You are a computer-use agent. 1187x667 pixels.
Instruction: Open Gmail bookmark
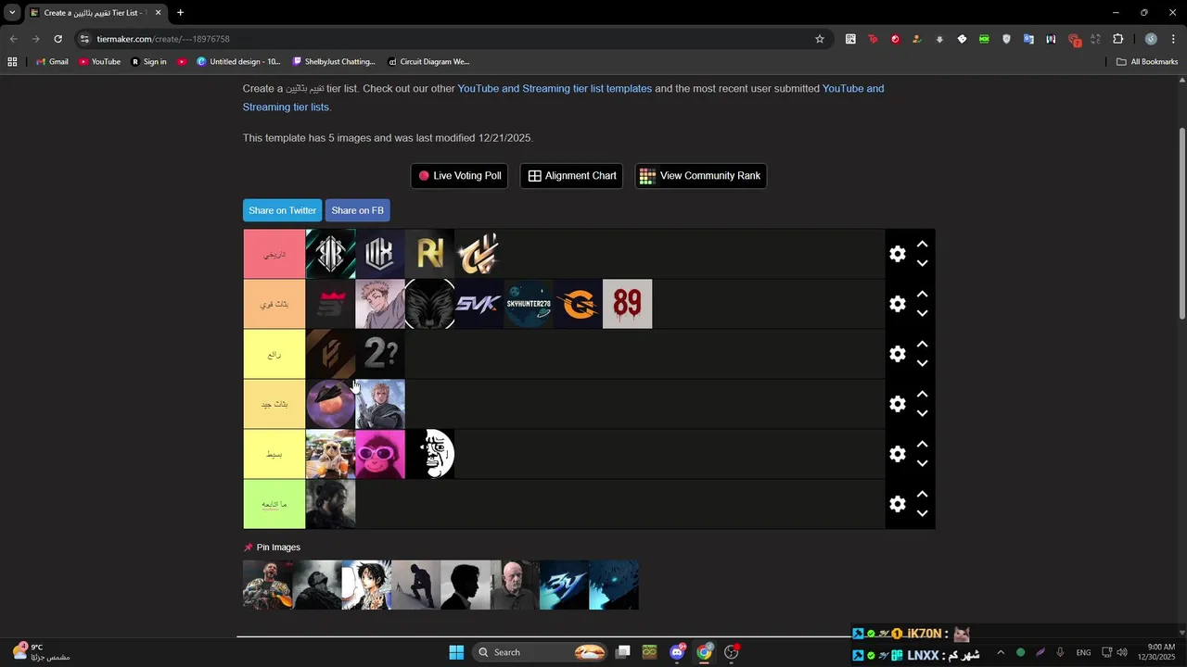(52, 62)
